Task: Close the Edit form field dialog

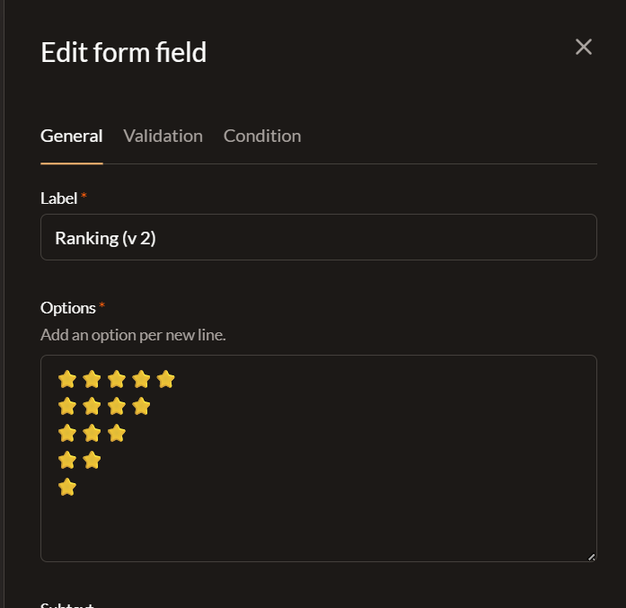Action: [584, 48]
